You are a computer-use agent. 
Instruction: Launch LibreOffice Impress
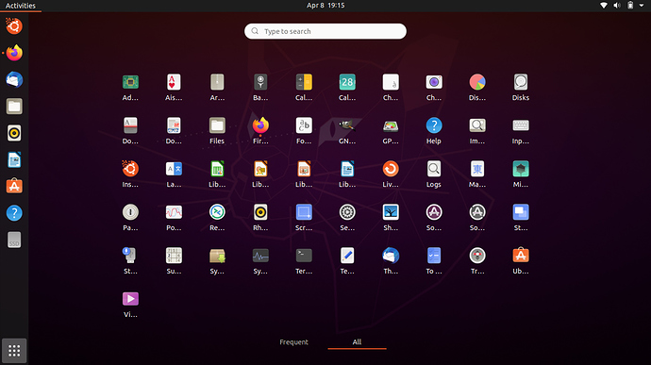pos(304,169)
